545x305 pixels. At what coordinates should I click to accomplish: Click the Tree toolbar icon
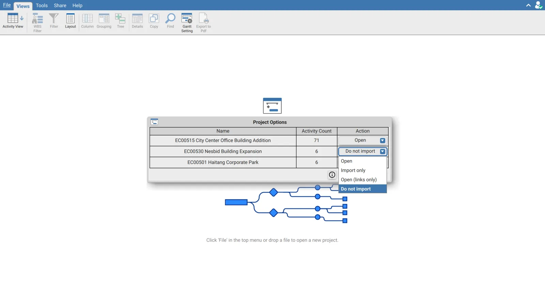click(x=121, y=21)
